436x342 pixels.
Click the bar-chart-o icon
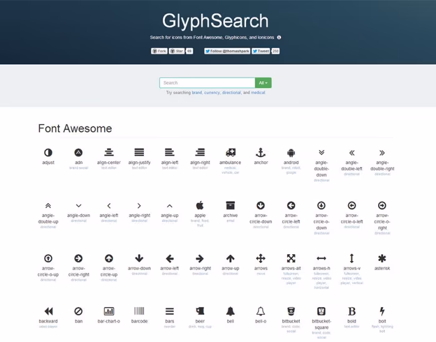(x=109, y=311)
